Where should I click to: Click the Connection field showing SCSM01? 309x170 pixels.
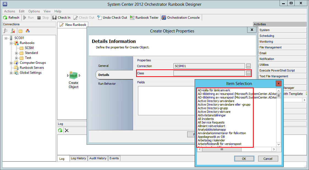(x=209, y=66)
